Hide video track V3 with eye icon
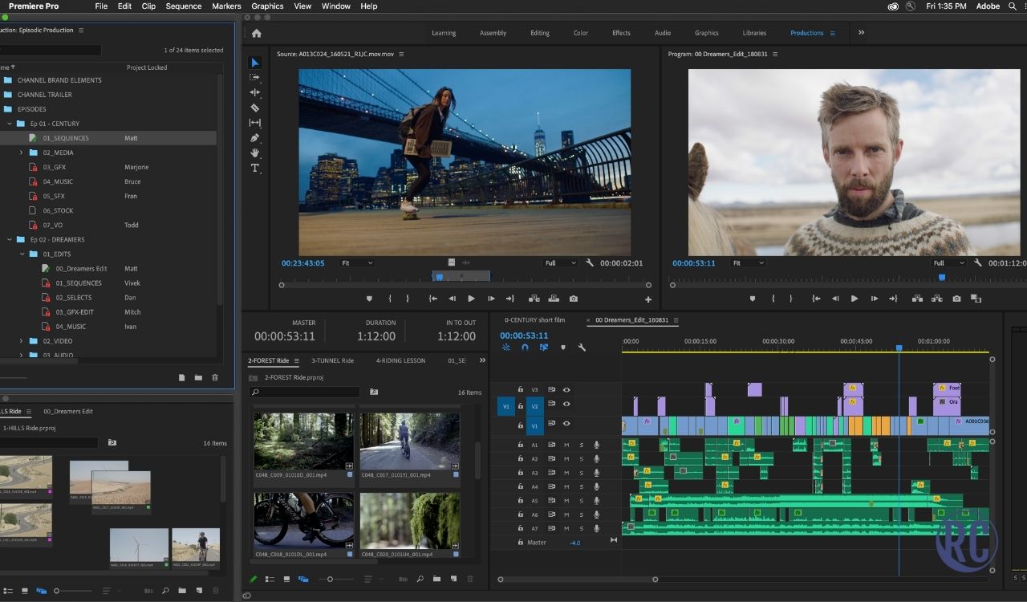 coord(566,390)
